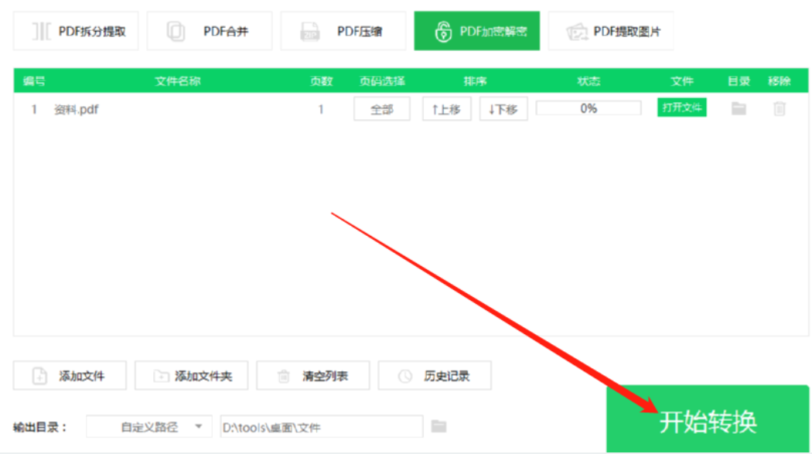Open the PDF加密解密 tab
Image resolution: width=812 pixels, height=454 pixels.
pyautogui.click(x=476, y=31)
